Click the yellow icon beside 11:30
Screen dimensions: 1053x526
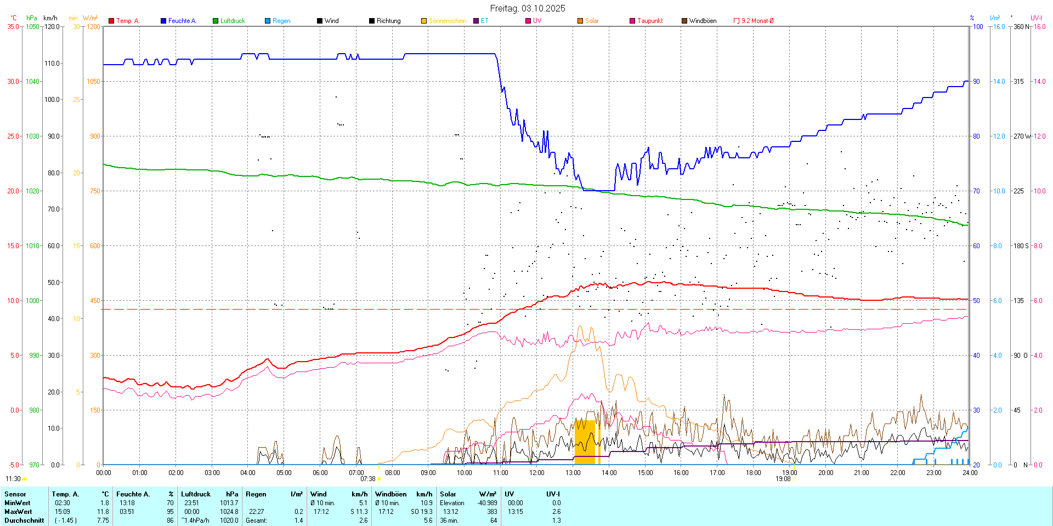click(24, 479)
